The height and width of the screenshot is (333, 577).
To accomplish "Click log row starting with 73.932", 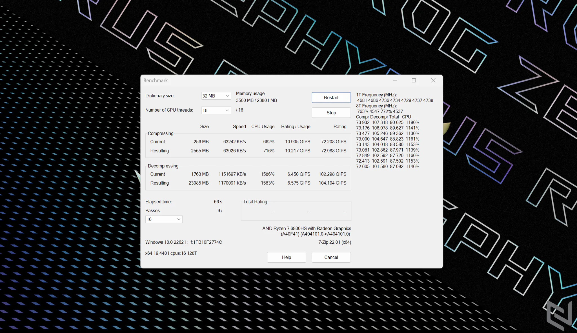I will (388, 123).
